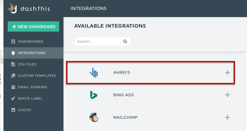Click the New Dashboard button
247x131 pixels.
tap(33, 26)
